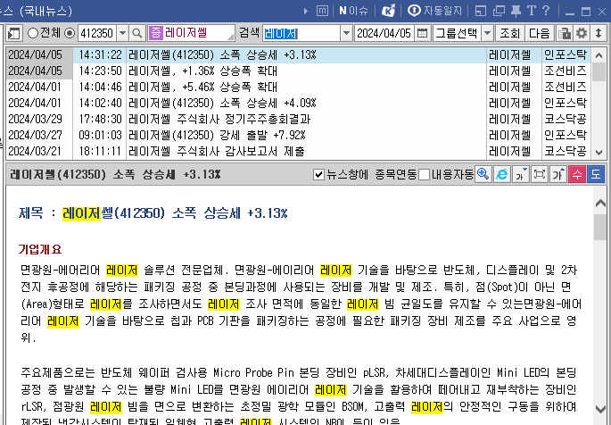Click the news list scrollbar down arrow
Screen dimensions: 611x425
pos(599,152)
